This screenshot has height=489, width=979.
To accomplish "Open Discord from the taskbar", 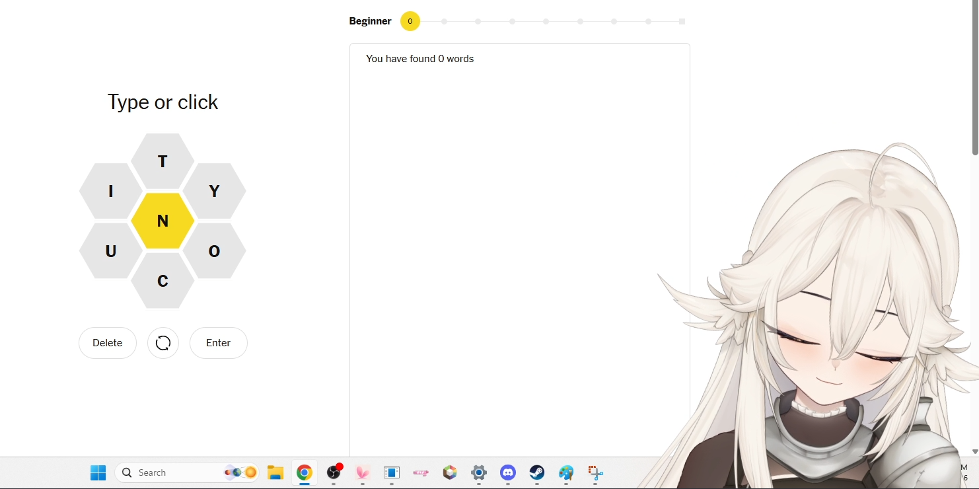I will [508, 472].
